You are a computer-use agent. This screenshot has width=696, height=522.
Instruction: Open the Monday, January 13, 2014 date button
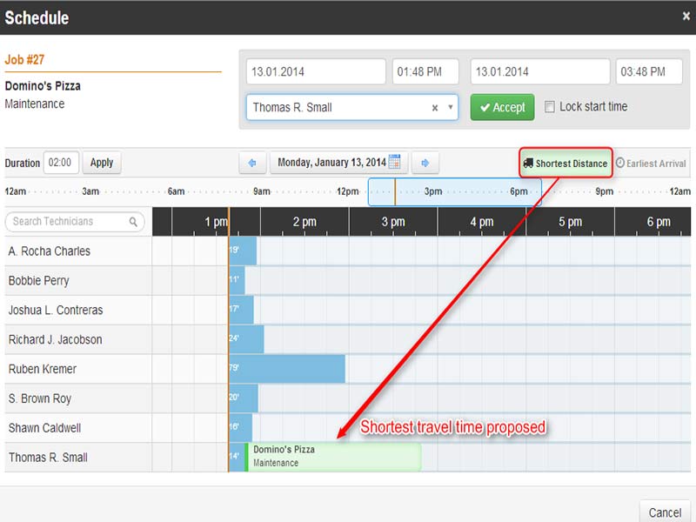coord(339,163)
